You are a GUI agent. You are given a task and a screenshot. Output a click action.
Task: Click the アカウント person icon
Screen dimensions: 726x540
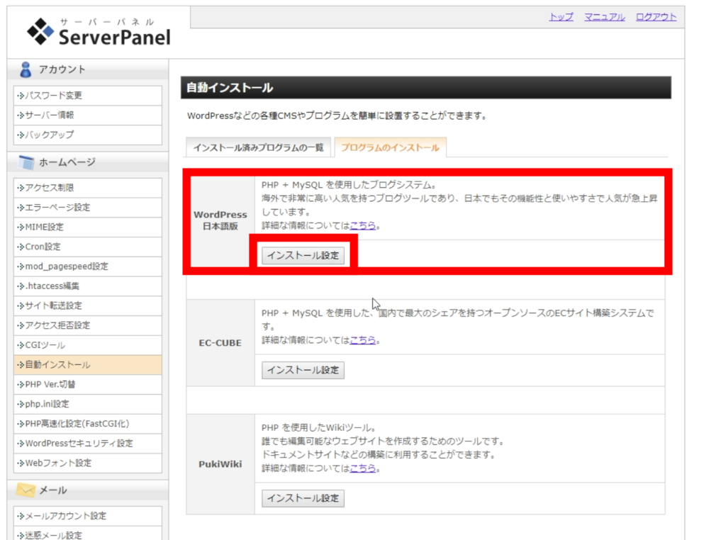(x=26, y=69)
